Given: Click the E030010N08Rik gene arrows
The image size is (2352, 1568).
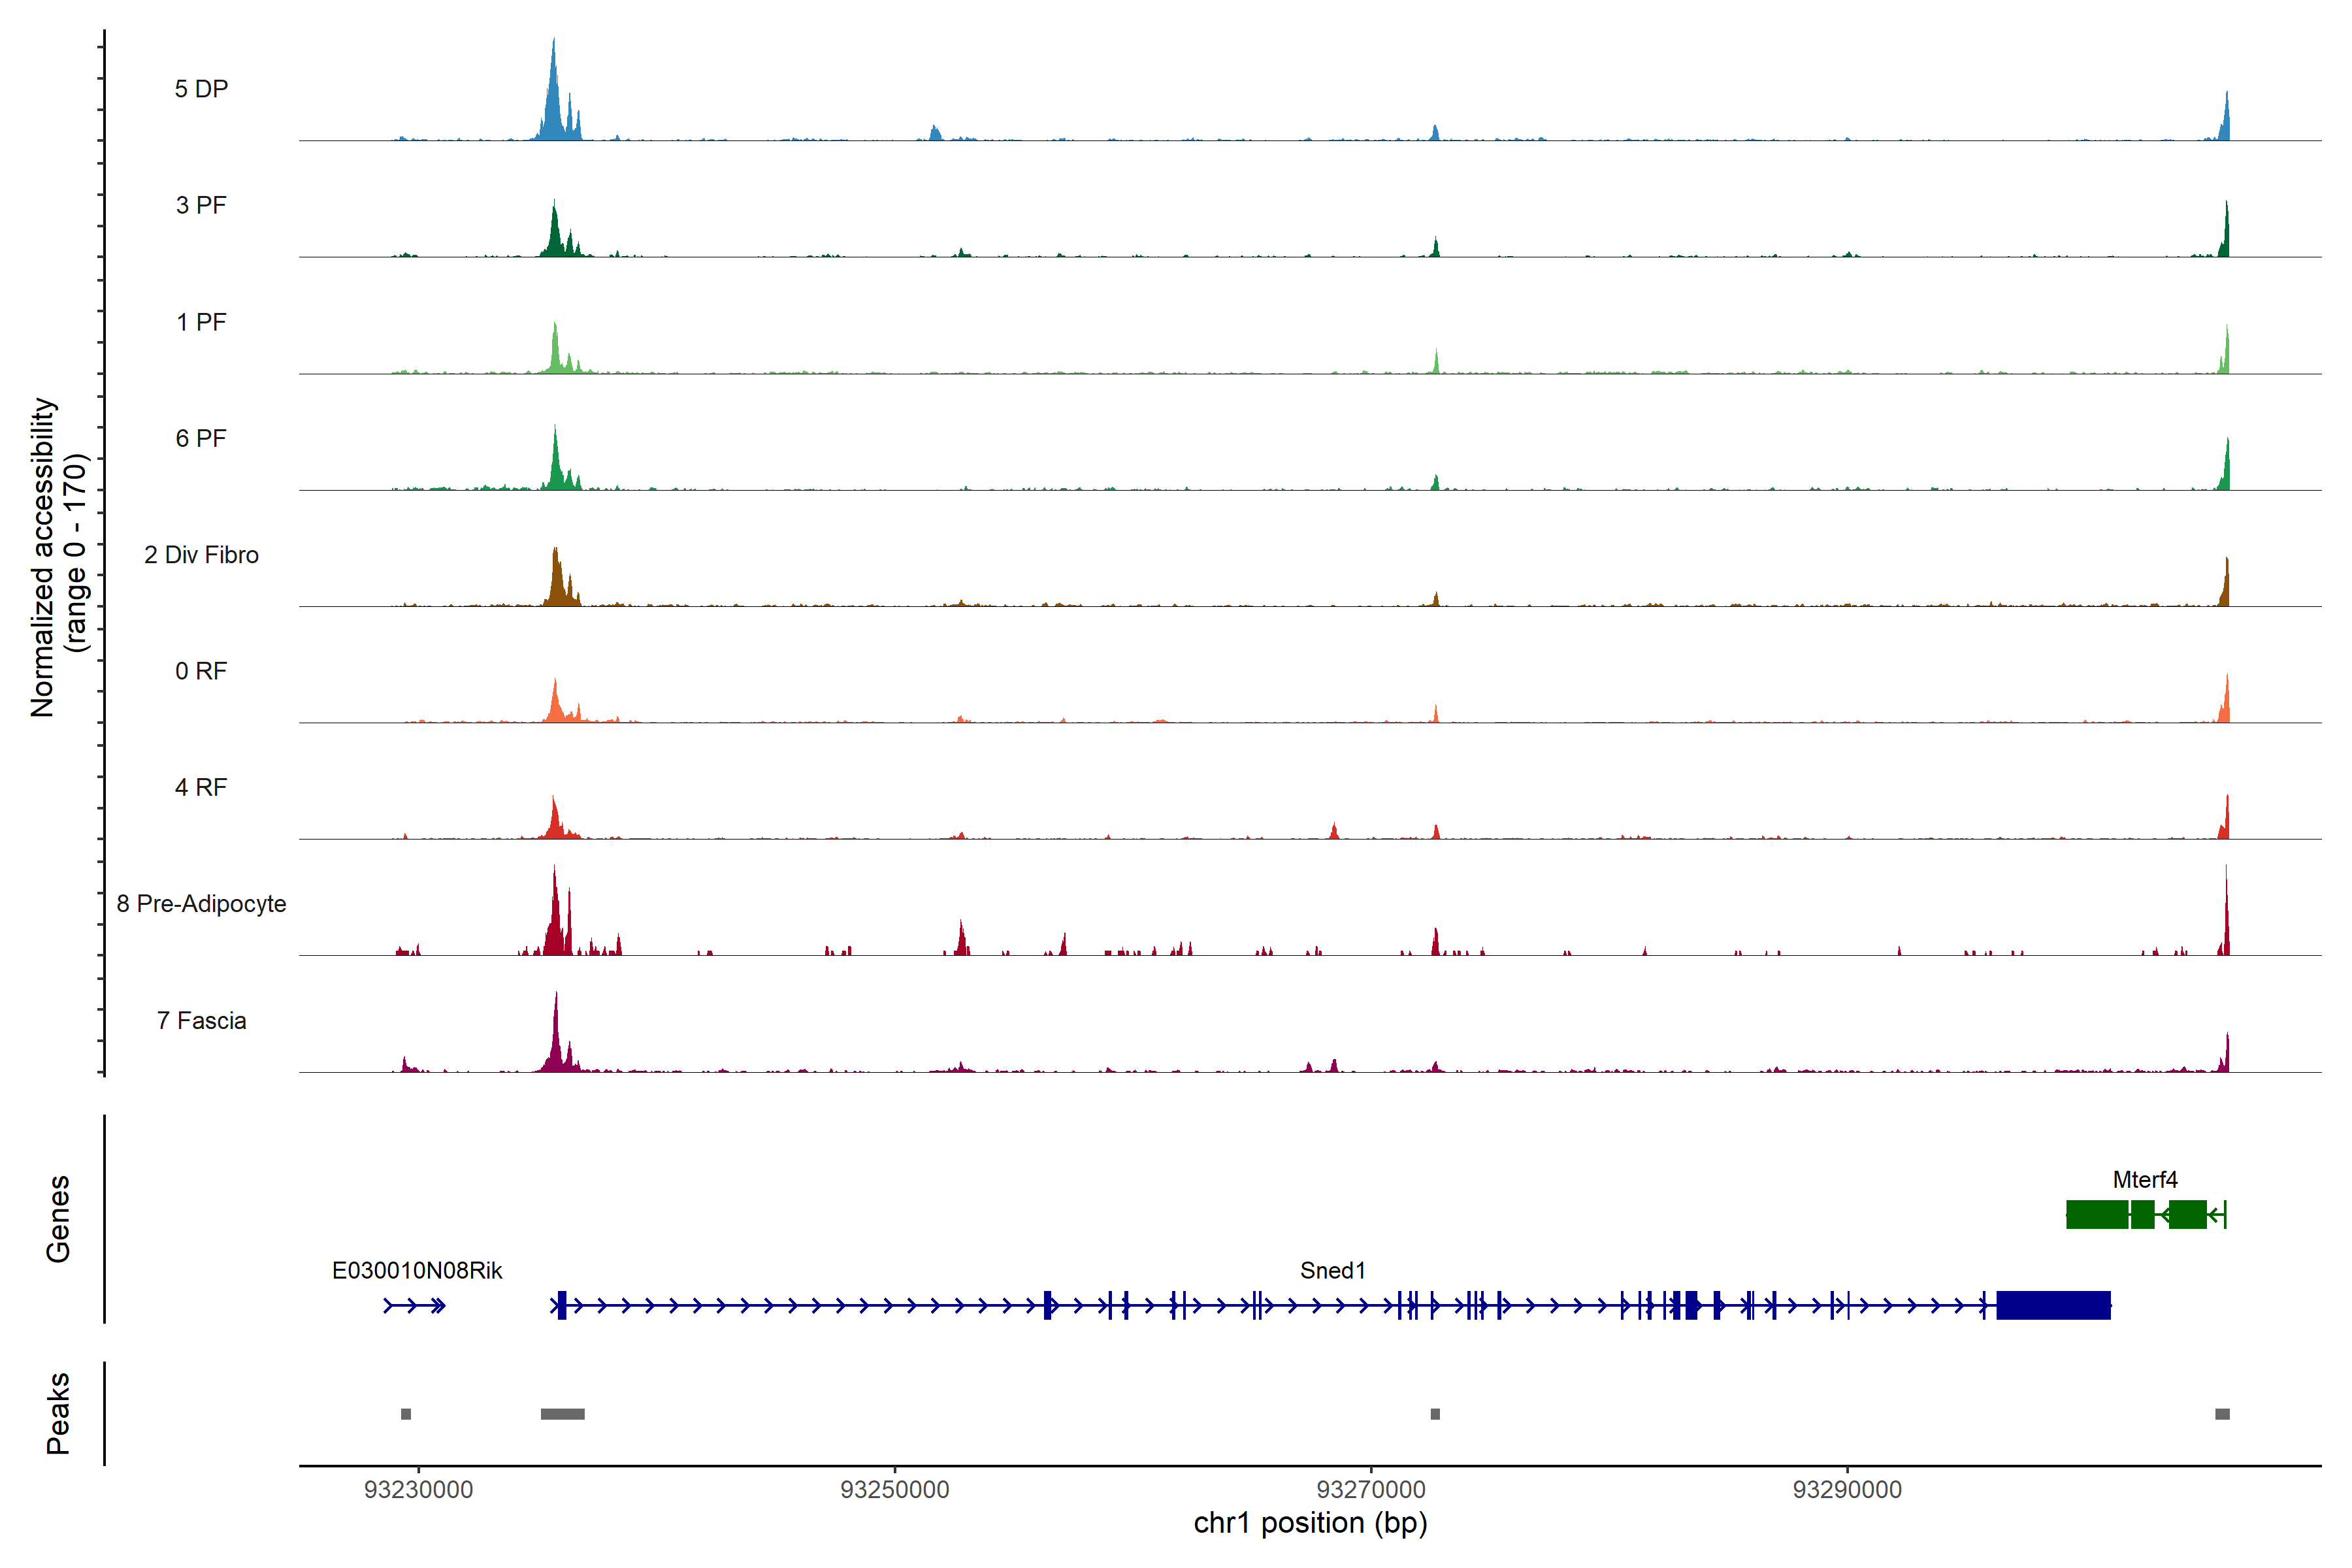Looking at the screenshot, I should 415,1306.
